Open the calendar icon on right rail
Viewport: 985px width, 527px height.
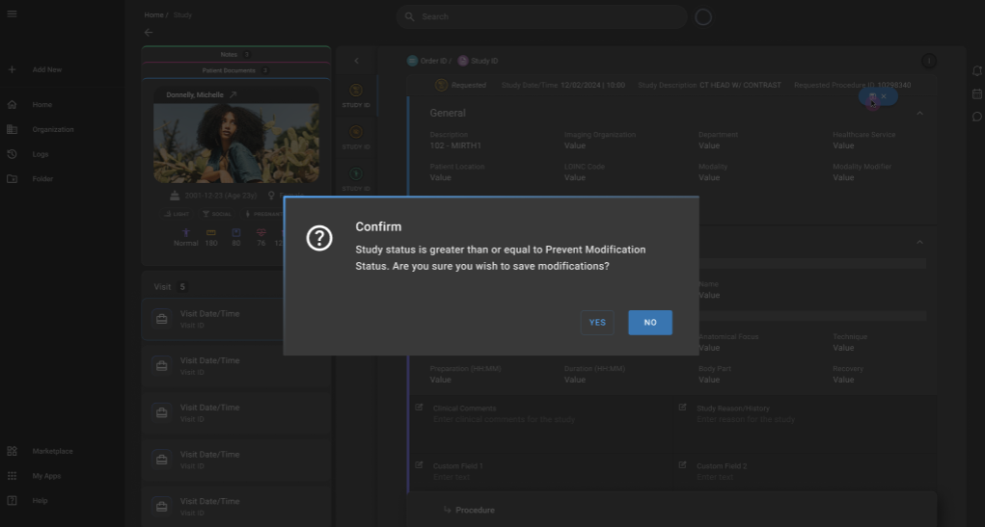coord(976,94)
